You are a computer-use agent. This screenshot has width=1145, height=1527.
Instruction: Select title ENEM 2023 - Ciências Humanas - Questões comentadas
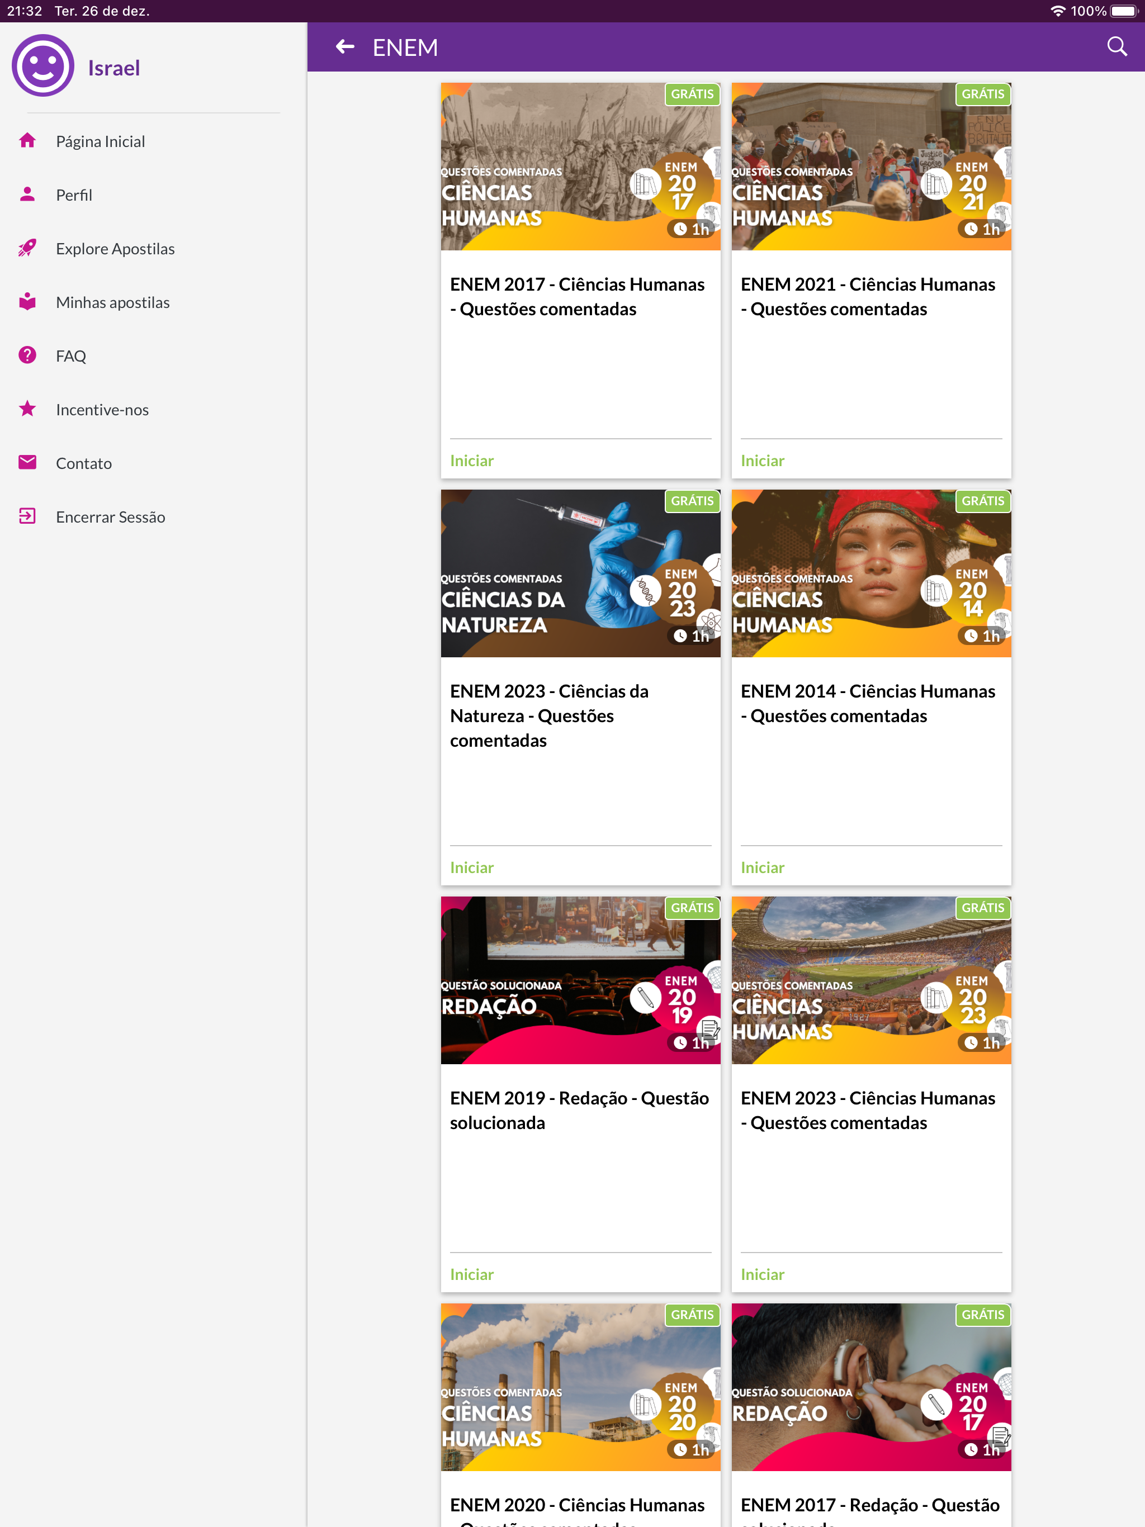868,1110
